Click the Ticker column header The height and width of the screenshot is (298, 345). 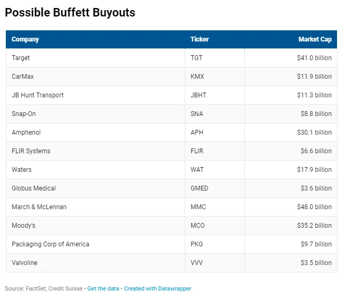pyautogui.click(x=200, y=39)
